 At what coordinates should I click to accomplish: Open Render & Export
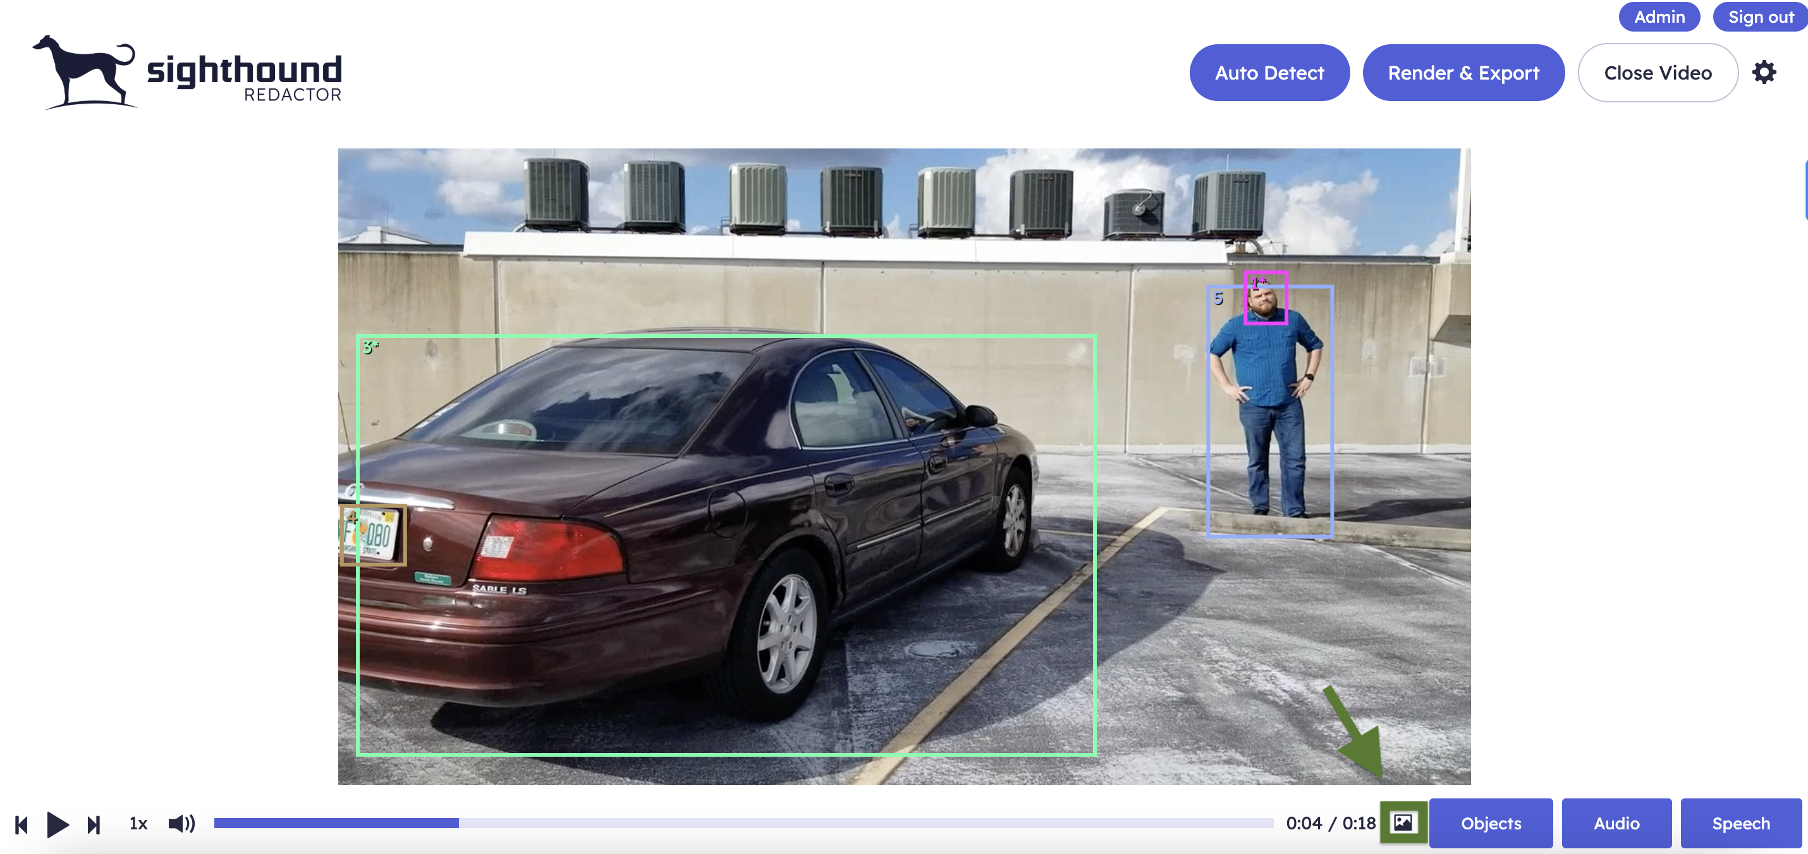click(x=1463, y=72)
